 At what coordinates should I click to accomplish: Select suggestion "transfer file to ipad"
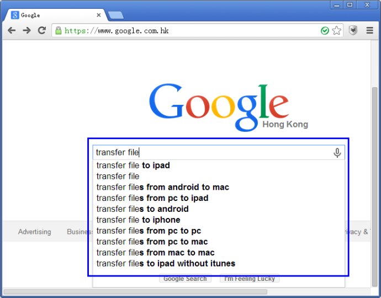(x=133, y=165)
